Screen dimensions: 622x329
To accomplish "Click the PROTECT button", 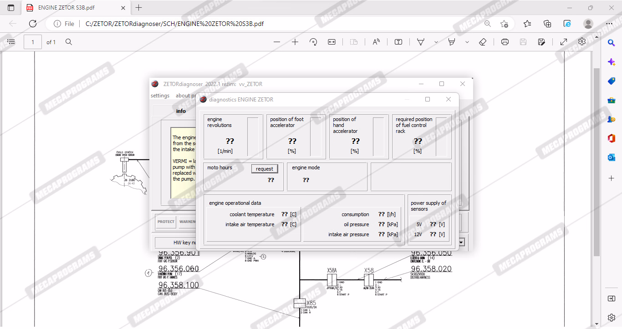I will pyautogui.click(x=166, y=222).
